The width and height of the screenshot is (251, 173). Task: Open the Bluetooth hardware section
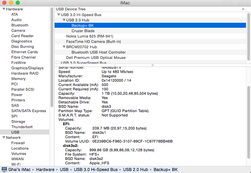point(20,25)
